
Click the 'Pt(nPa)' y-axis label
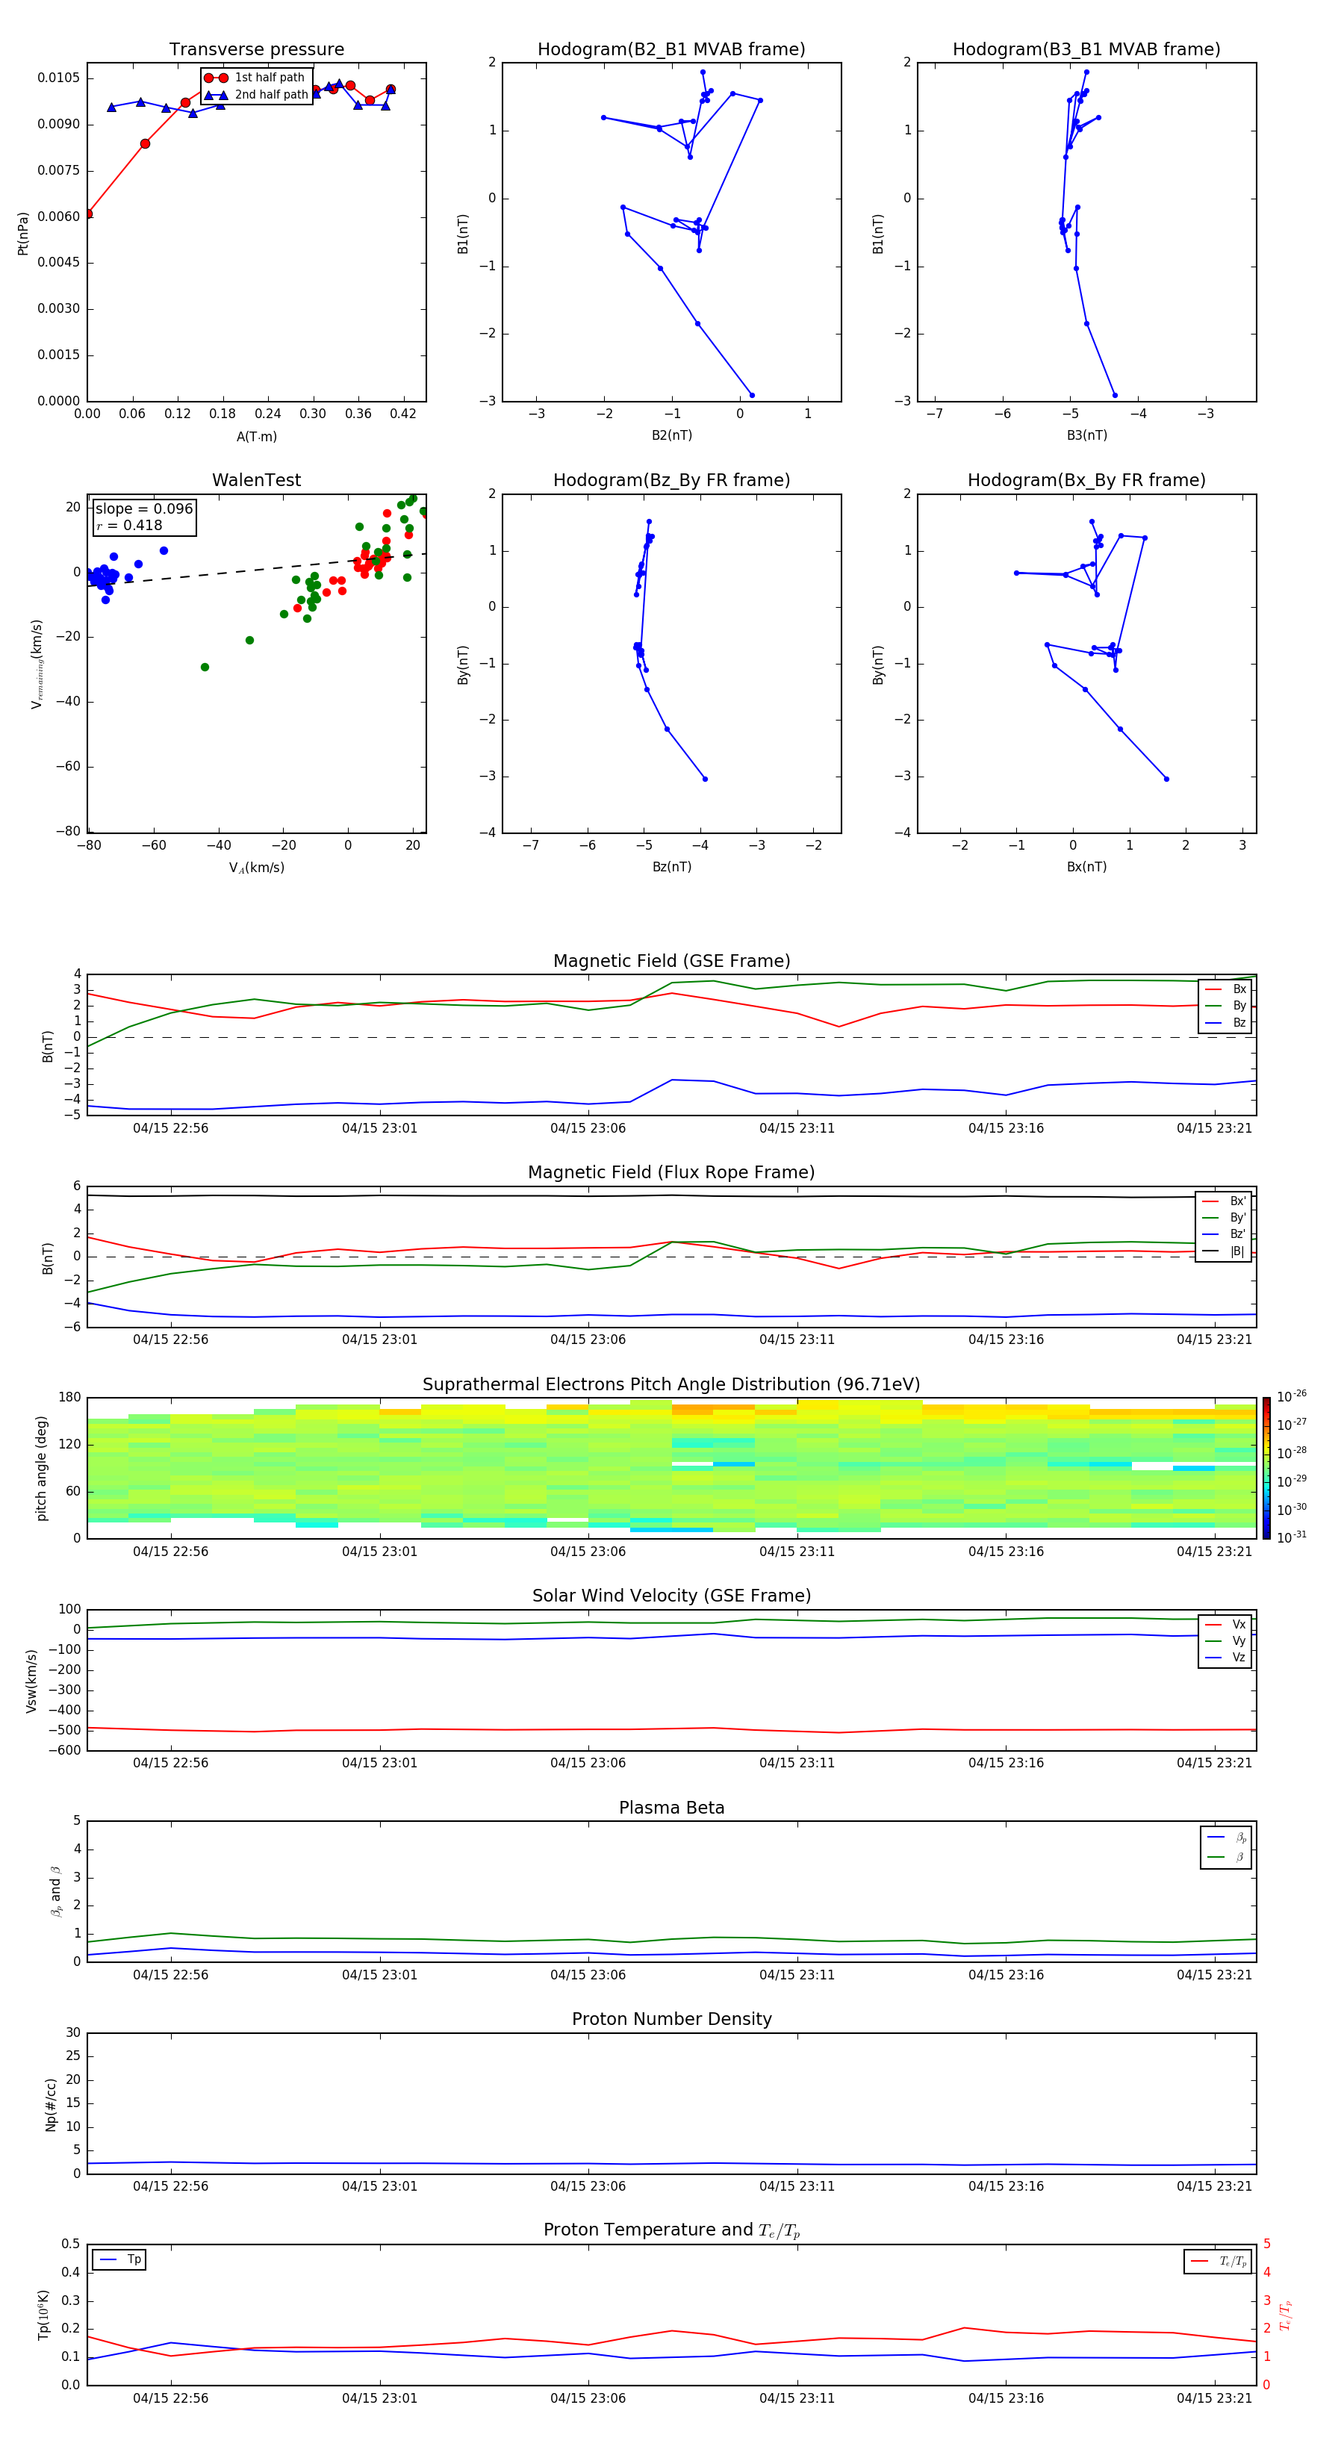(23, 234)
